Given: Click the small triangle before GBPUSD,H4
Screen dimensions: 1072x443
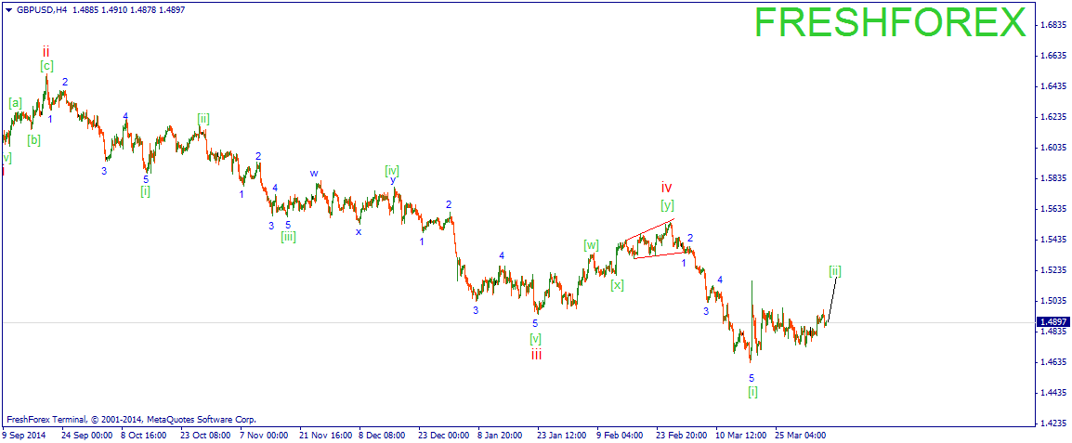Looking at the screenshot, I should click(7, 10).
